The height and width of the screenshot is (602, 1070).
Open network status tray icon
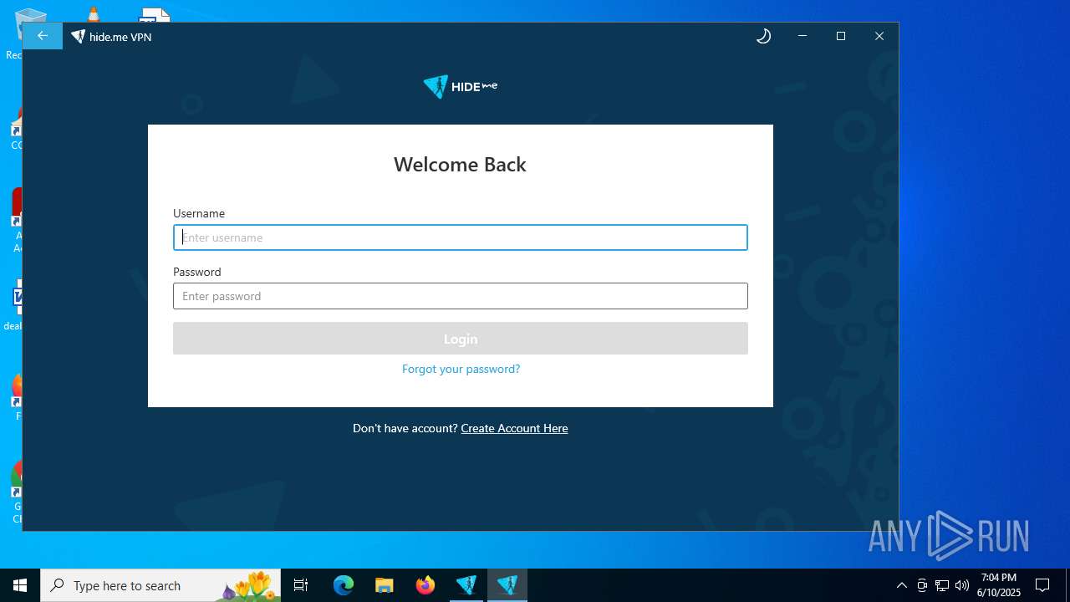942,585
